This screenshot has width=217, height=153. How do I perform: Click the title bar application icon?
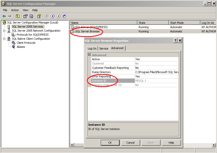pyautogui.click(x=4, y=4)
